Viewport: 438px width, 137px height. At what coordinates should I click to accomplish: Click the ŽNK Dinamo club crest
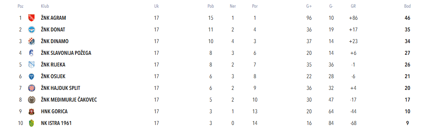coord(31,41)
